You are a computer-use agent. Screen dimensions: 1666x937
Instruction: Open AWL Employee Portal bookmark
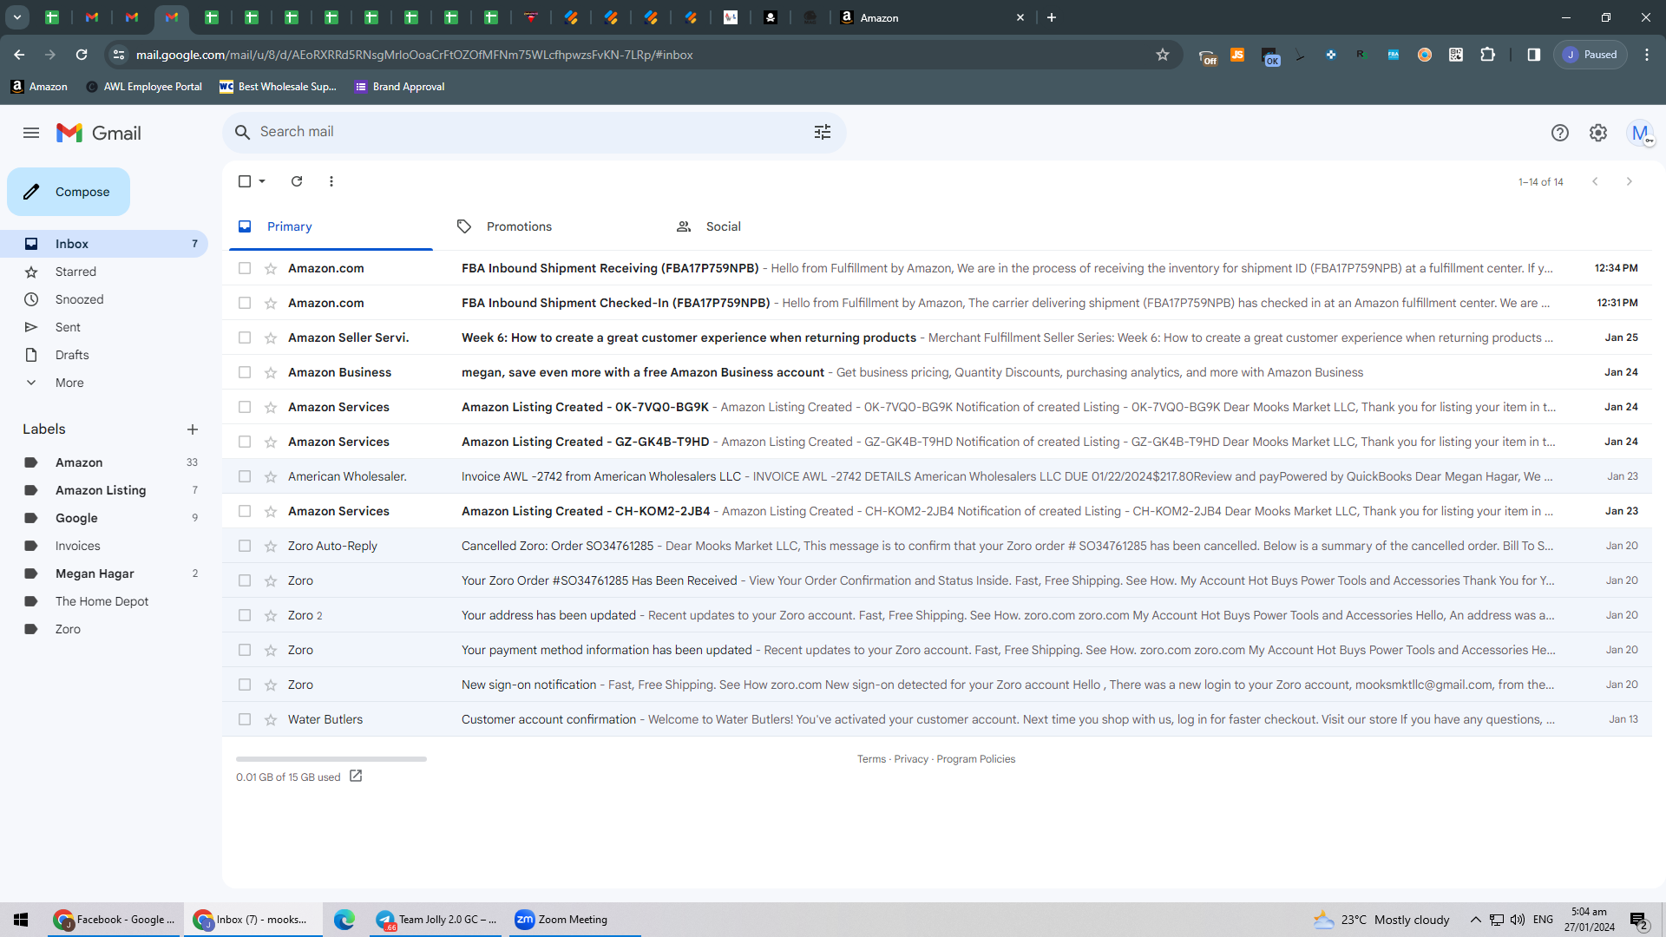[x=144, y=87]
